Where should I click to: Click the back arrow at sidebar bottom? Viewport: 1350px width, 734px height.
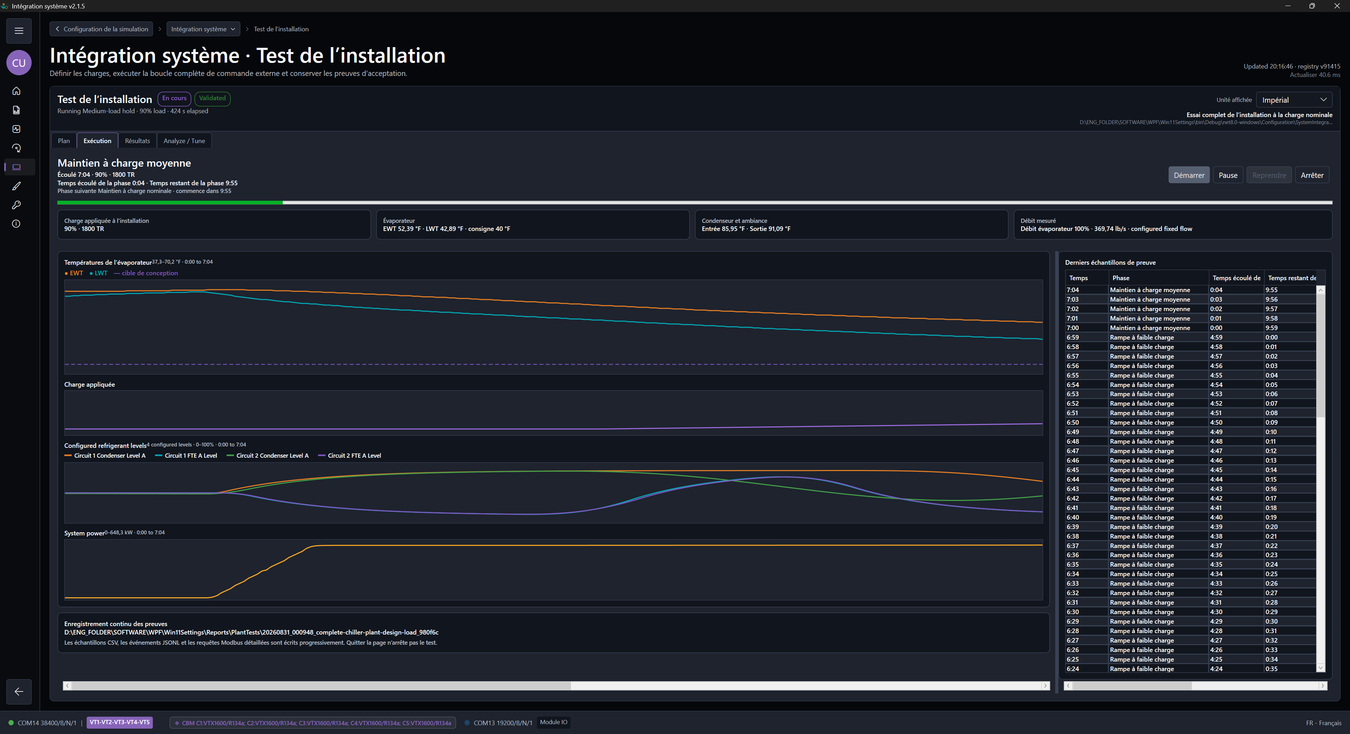[19, 691]
